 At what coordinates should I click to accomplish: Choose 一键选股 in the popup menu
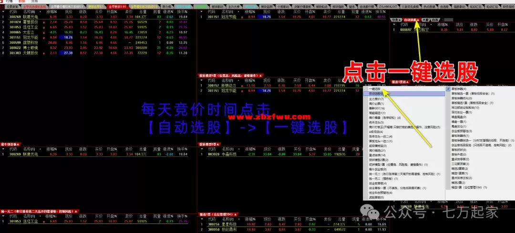(x=374, y=89)
